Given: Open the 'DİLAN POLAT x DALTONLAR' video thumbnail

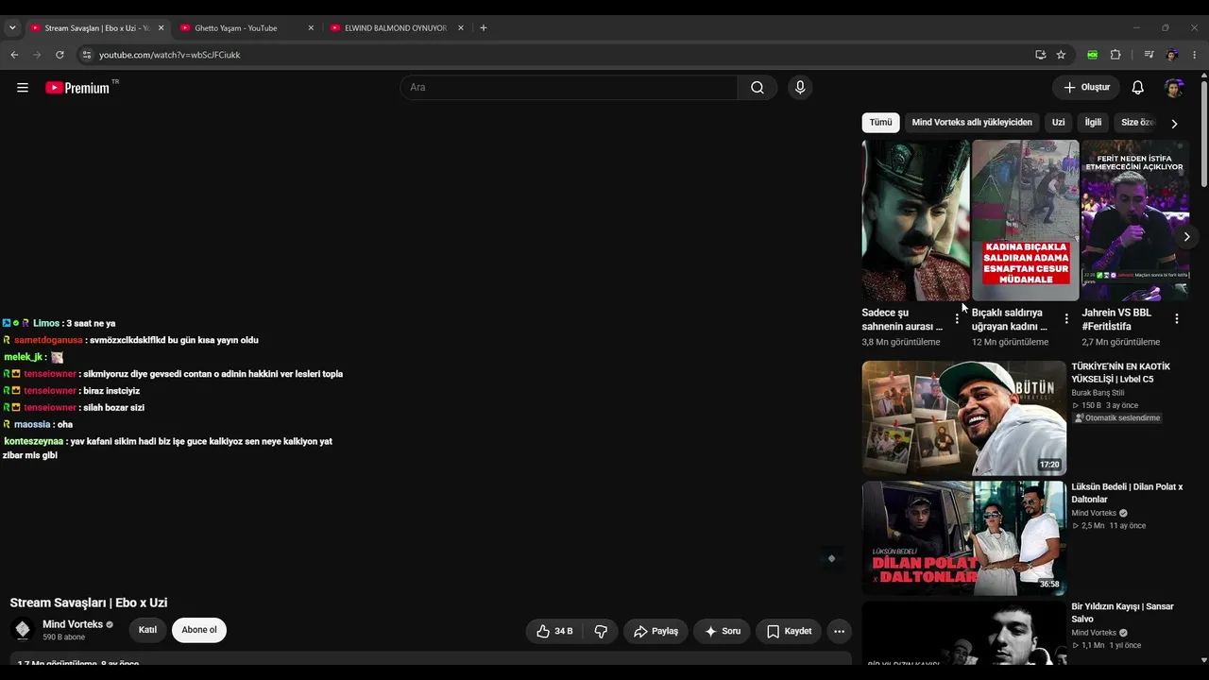Looking at the screenshot, I should click(x=963, y=538).
